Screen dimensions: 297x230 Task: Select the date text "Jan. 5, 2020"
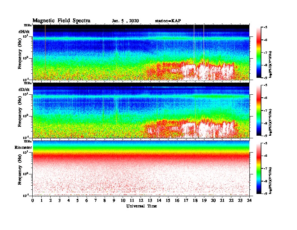(x=125, y=21)
